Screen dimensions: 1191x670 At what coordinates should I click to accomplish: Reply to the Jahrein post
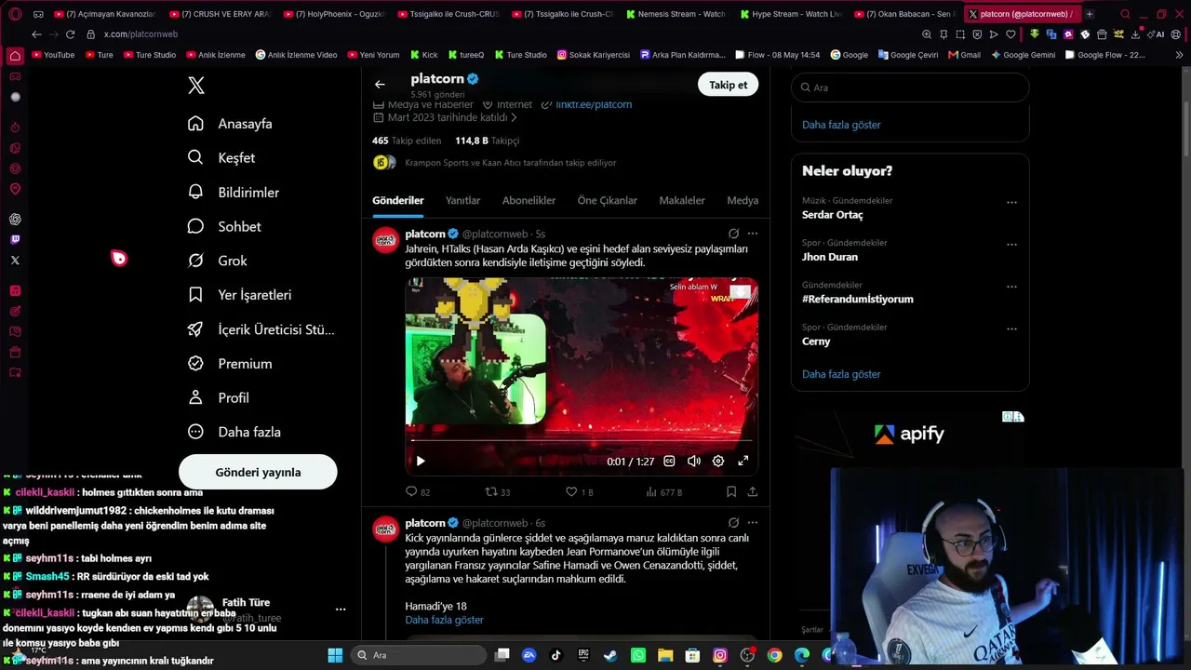point(418,492)
